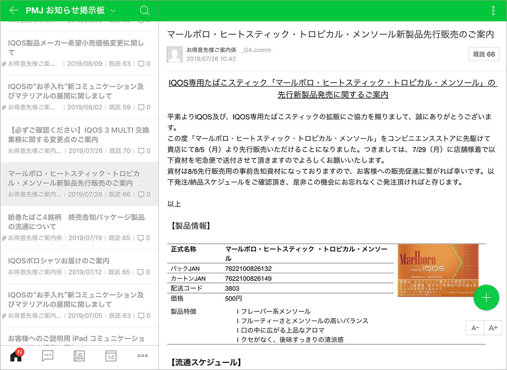
Task: Open the chat messages tab icon
Action: [x=47, y=356]
